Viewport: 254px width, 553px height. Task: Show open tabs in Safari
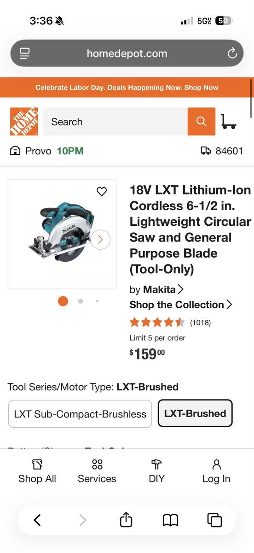point(214,520)
